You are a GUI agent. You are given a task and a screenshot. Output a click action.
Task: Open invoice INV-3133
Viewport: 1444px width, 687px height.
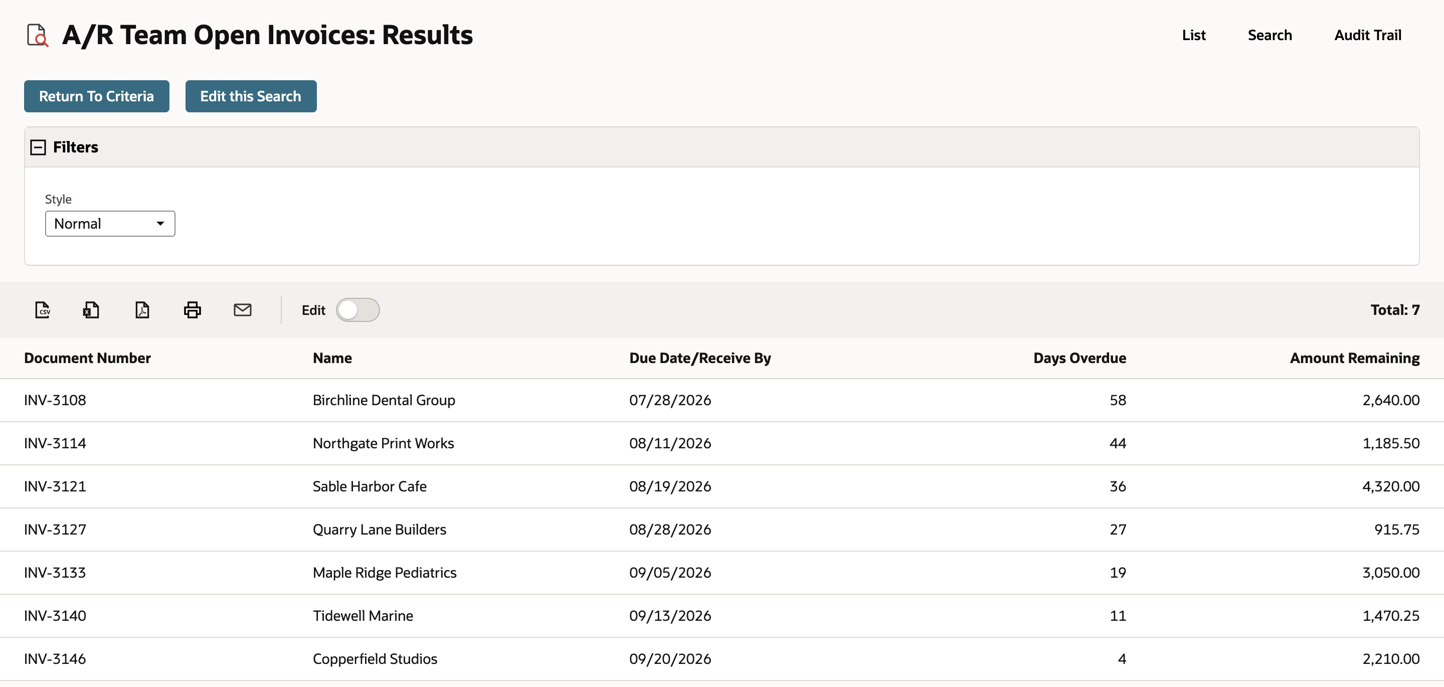coord(55,573)
